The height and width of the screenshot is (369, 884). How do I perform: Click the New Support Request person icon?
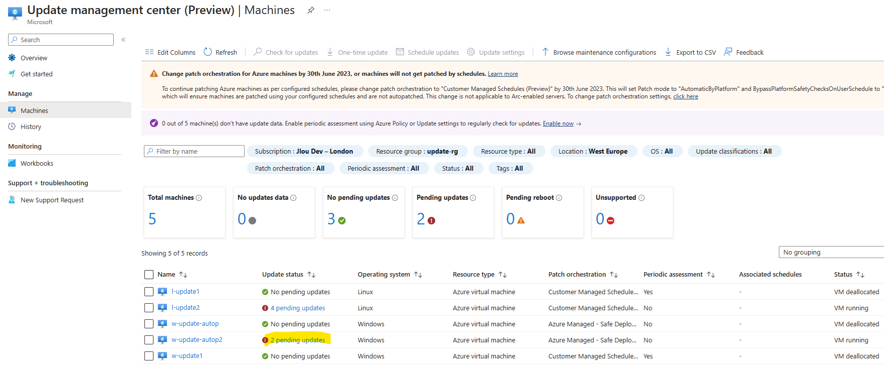12,200
